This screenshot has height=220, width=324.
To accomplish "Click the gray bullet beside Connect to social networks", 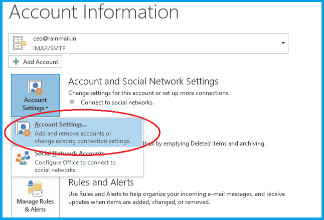I will point(72,102).
